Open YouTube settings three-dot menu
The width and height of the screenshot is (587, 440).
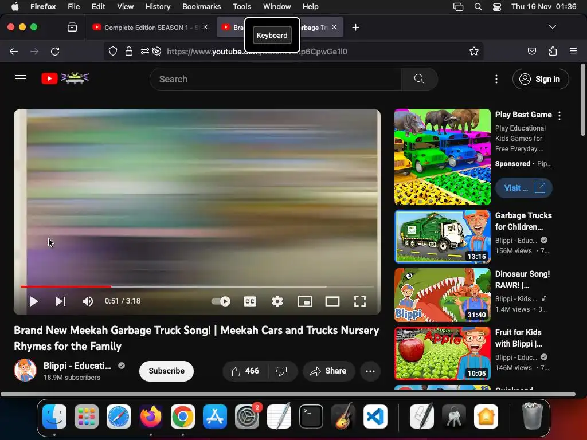pos(496,79)
